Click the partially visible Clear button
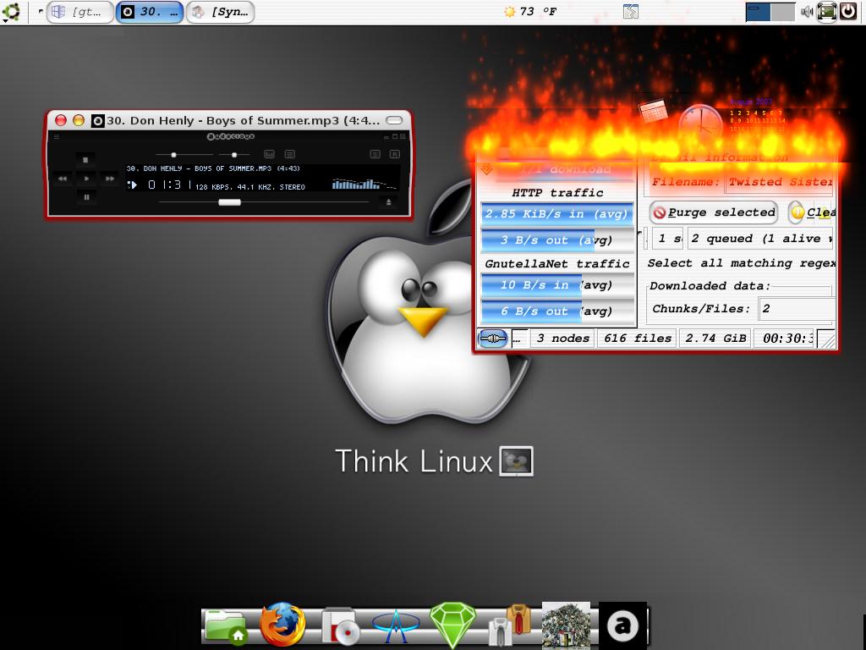The height and width of the screenshot is (650, 866). 813,212
